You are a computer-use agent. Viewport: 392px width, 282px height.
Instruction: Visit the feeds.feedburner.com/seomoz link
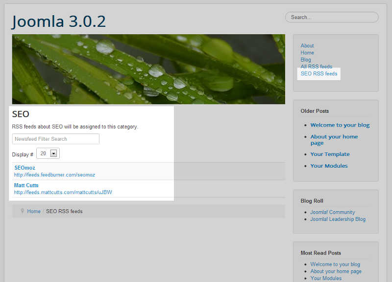pyautogui.click(x=54, y=175)
